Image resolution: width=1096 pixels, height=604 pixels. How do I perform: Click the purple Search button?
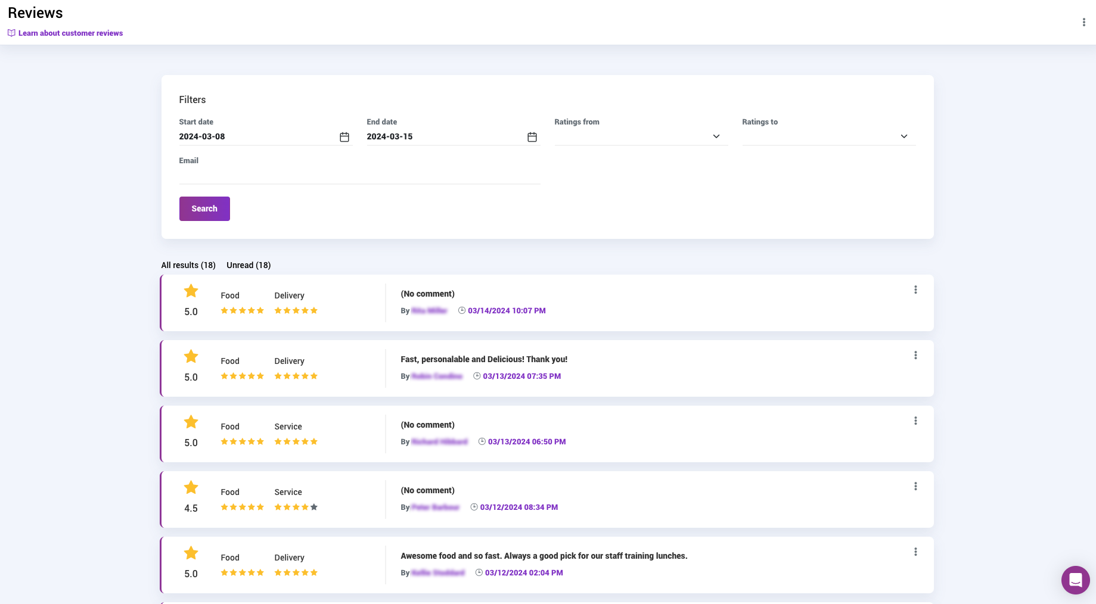pos(204,208)
